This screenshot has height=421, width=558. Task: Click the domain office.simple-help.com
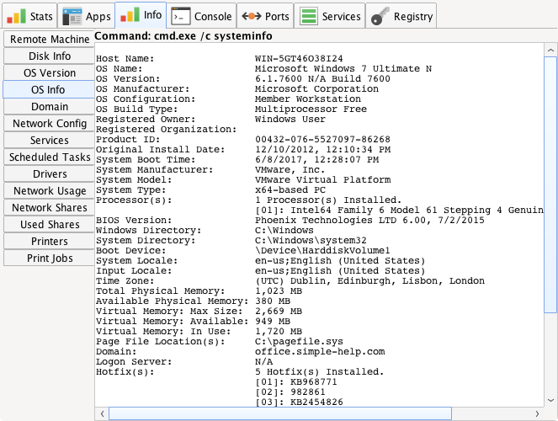320,352
